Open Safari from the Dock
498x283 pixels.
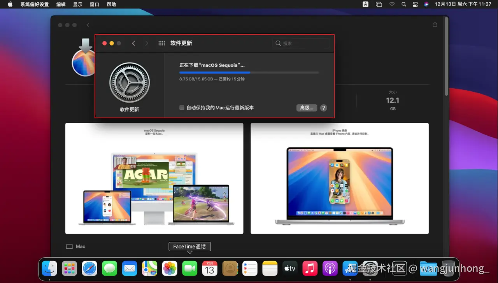[x=90, y=268]
